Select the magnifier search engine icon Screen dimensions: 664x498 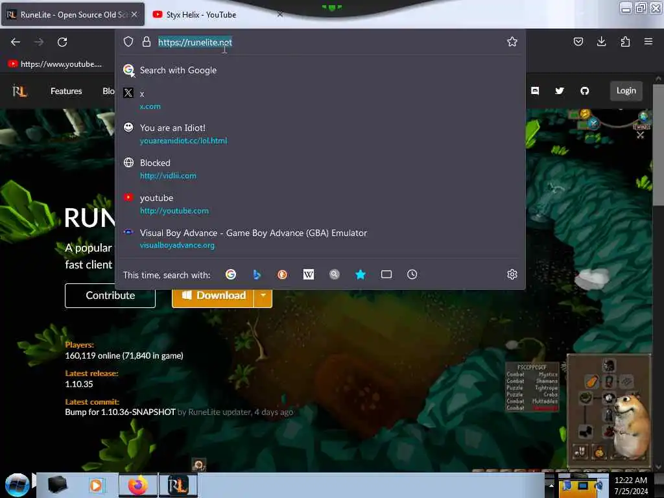tap(335, 274)
